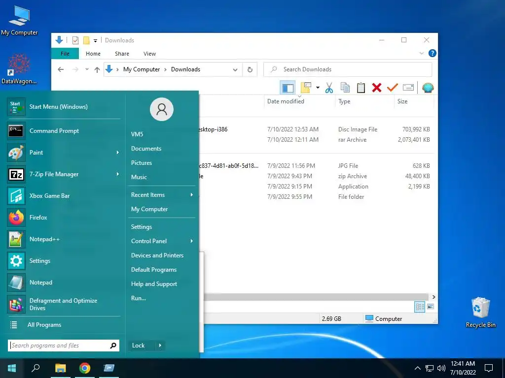Expand the ribbon with the chevron
The image size is (505, 378).
pos(421,53)
